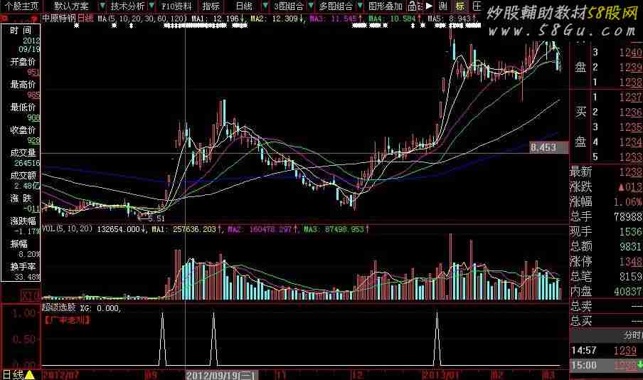The height and width of the screenshot is (380, 643).
Task: Click the first XG signal spike in bottom panel
Action: [162, 339]
